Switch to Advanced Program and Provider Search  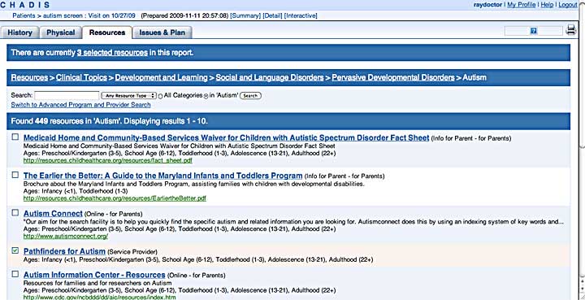click(x=80, y=105)
